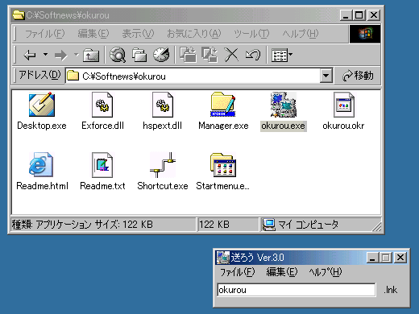The image size is (419, 314).
Task: Select the Exforce.dll file icon
Action: 102,105
